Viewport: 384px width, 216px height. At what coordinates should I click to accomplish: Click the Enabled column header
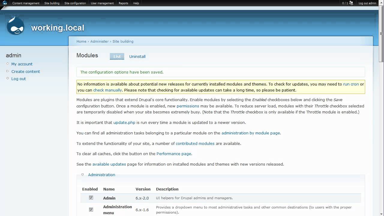(90, 189)
